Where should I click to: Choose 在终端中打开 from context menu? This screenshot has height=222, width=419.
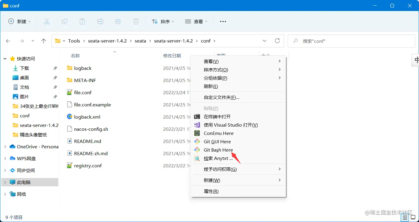pyautogui.click(x=238, y=116)
